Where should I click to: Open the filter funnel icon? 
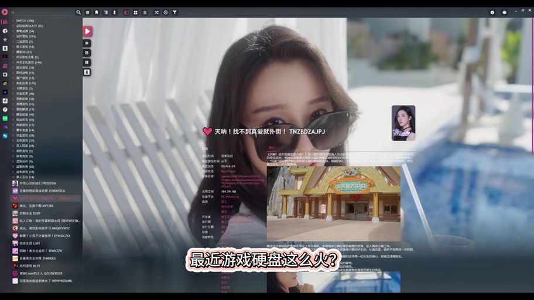click(174, 12)
